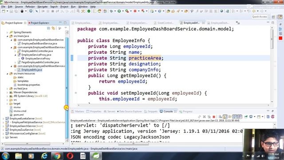Open Google Chrome from the taskbar
Viewport: 284px width, 160px height.
pyautogui.click(x=57, y=156)
